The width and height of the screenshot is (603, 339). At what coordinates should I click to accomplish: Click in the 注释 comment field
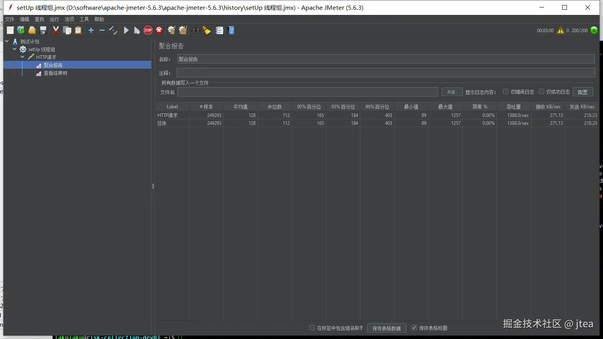[386, 73]
